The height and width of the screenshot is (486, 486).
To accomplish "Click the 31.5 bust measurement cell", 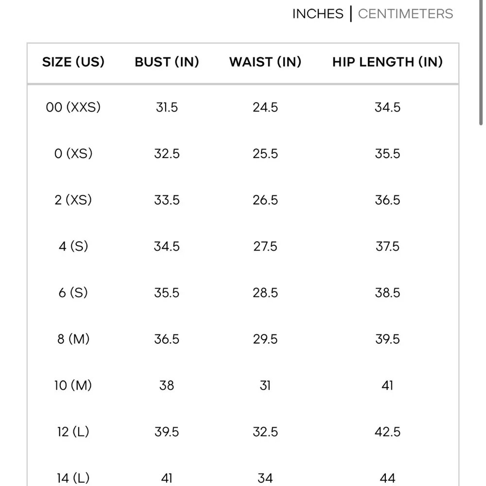I will click(167, 107).
